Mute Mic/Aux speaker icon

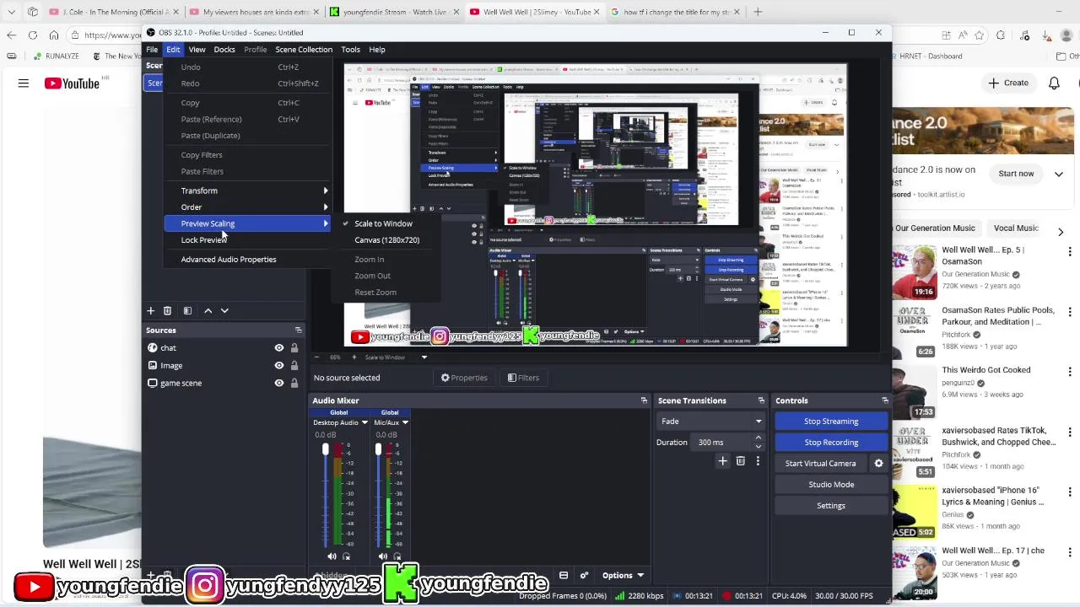pos(383,556)
